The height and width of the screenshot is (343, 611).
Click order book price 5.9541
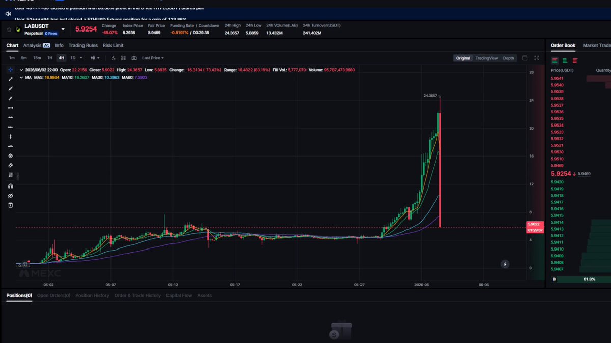(x=557, y=78)
